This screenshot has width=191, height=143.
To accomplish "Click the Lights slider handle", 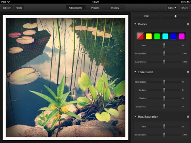I will (x=164, y=90).
